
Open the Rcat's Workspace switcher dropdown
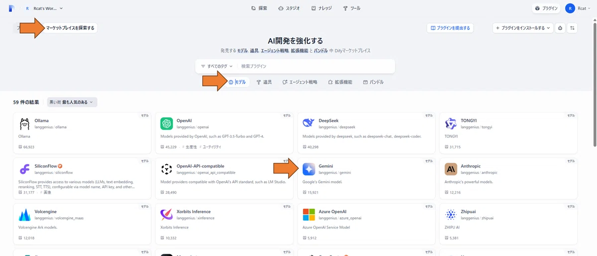44,8
